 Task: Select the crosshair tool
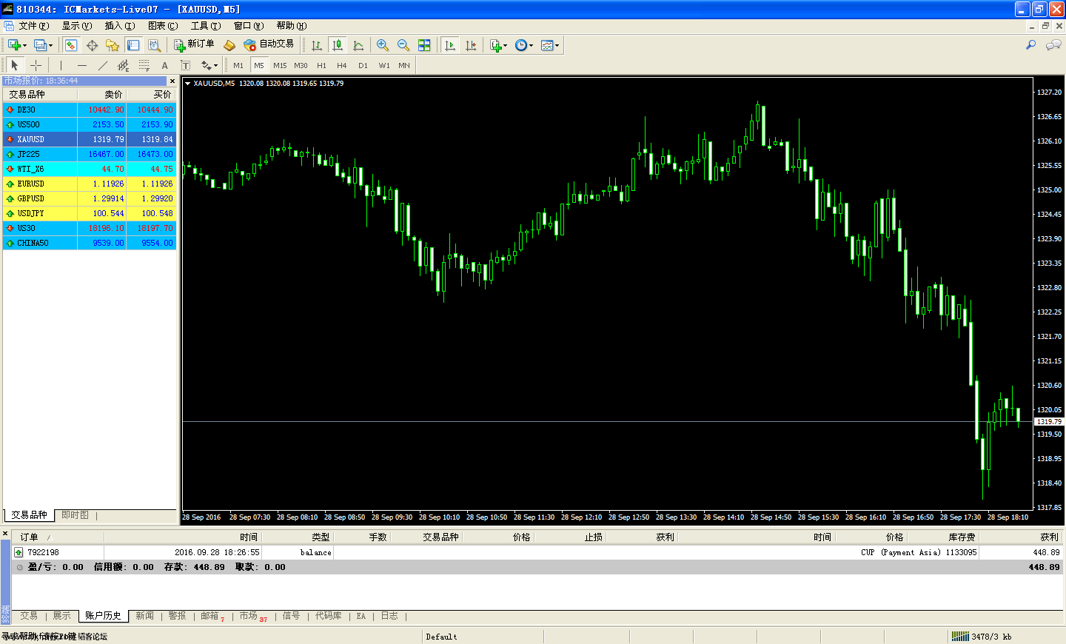[x=36, y=65]
